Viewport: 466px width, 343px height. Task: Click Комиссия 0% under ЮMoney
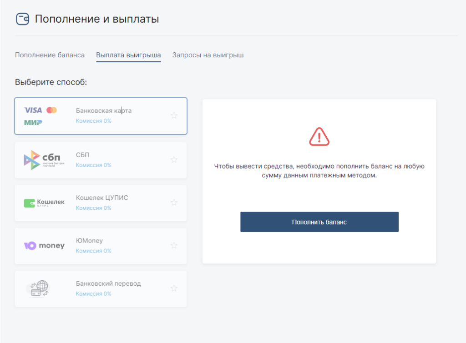pos(93,251)
